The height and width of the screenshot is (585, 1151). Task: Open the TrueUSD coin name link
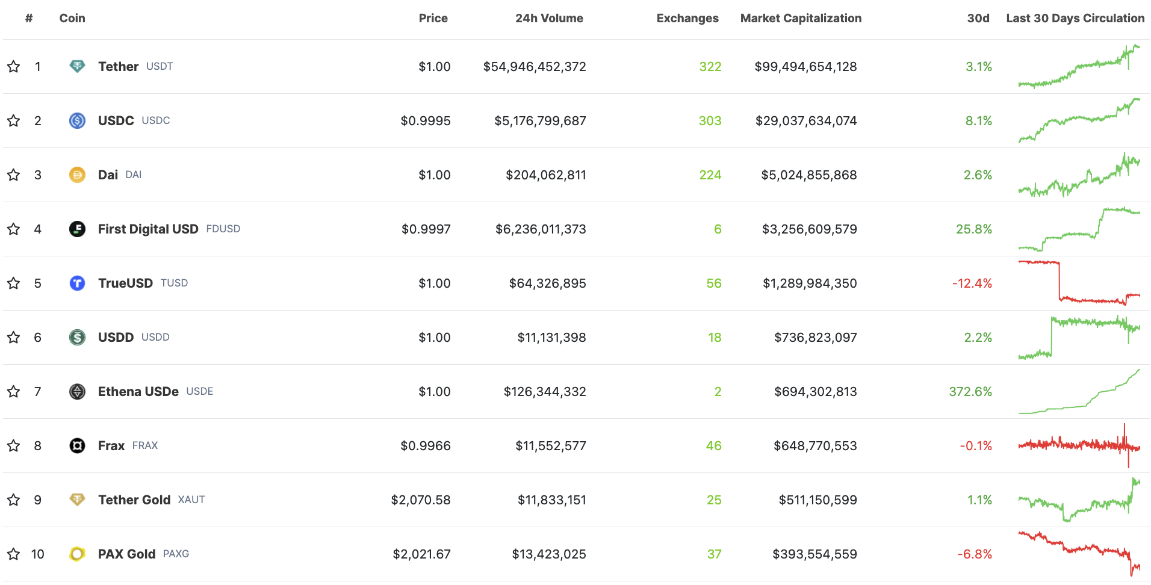pos(125,283)
